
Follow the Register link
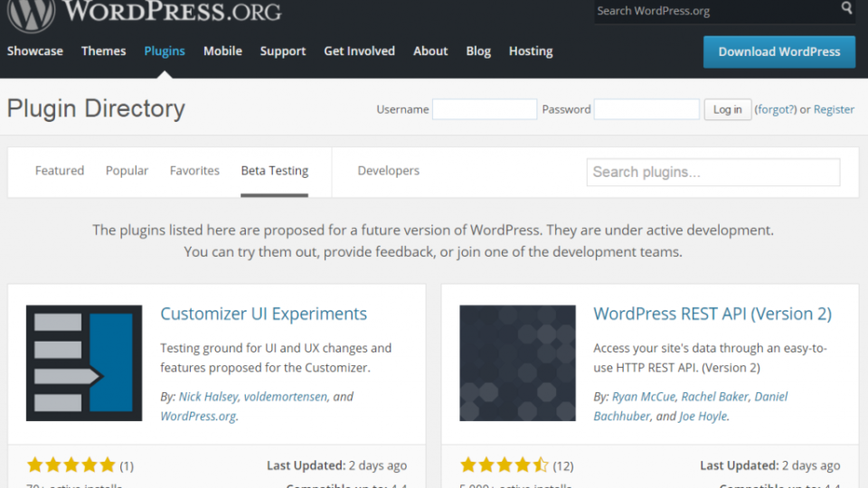tap(834, 109)
